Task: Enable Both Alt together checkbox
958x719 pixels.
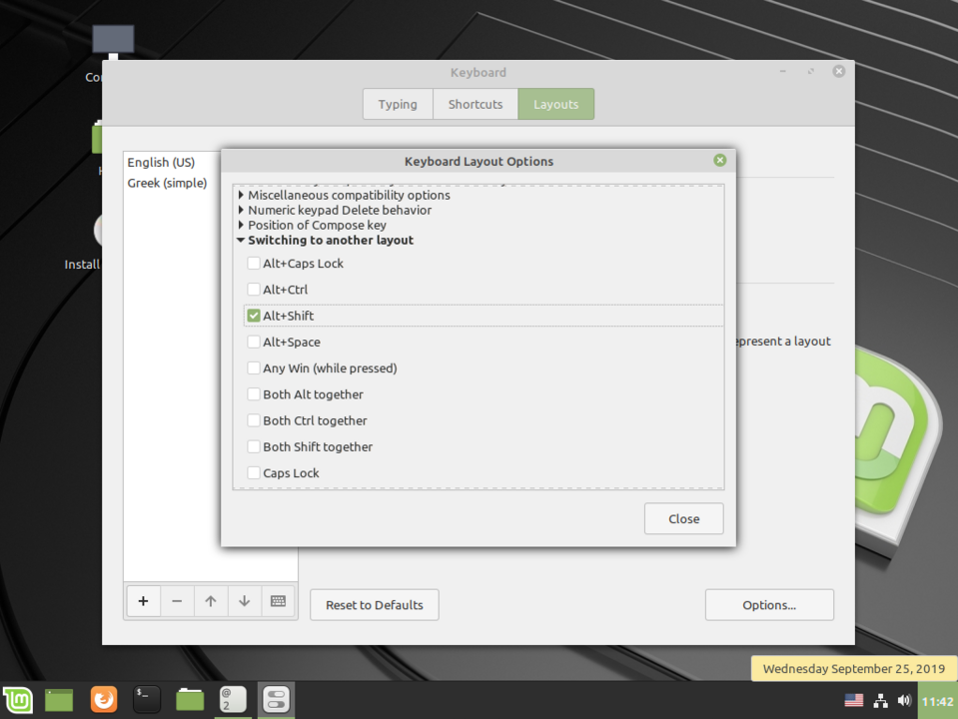Action: coord(254,394)
